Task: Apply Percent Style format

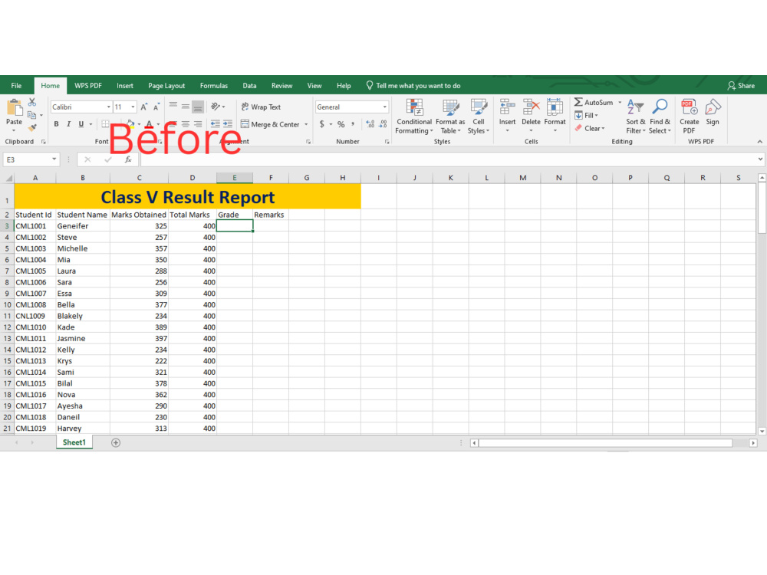Action: pyautogui.click(x=341, y=124)
